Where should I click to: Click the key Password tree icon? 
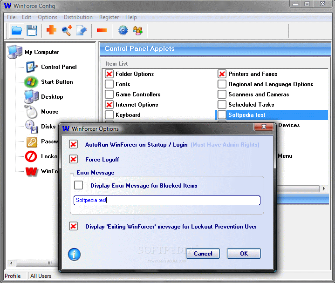32,141
